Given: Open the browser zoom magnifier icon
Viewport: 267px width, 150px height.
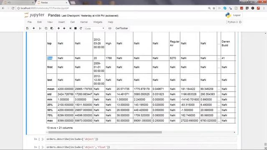Looking at the screenshot, I should point(209,8).
